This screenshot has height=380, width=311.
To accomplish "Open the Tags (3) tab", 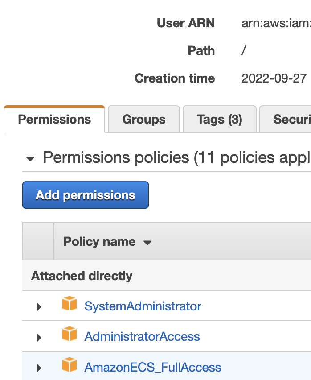I will [x=219, y=119].
